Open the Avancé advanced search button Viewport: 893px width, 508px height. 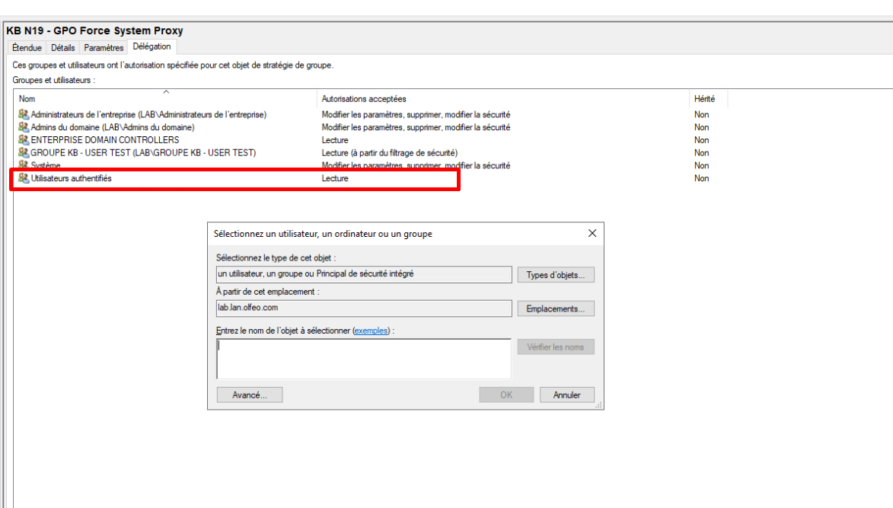pyautogui.click(x=250, y=395)
